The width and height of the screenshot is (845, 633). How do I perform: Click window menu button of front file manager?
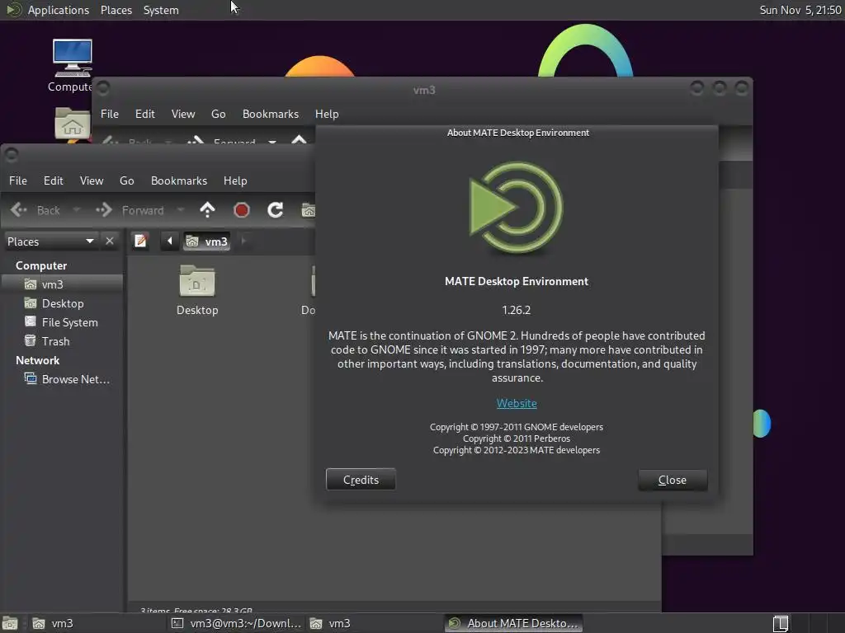(12, 154)
